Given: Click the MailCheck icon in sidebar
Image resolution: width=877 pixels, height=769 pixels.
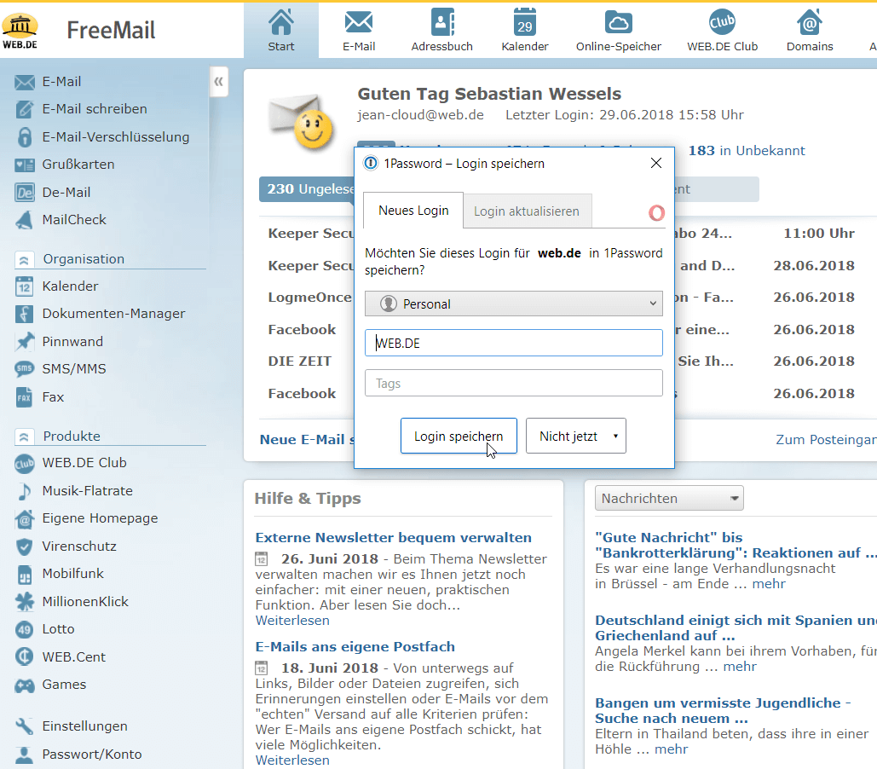Looking at the screenshot, I should click(x=25, y=220).
